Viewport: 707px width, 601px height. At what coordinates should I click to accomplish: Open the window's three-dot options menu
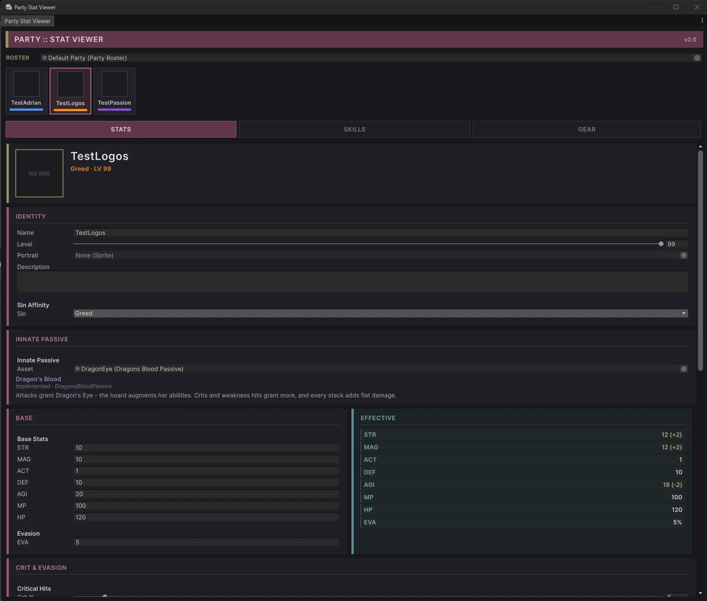[702, 21]
